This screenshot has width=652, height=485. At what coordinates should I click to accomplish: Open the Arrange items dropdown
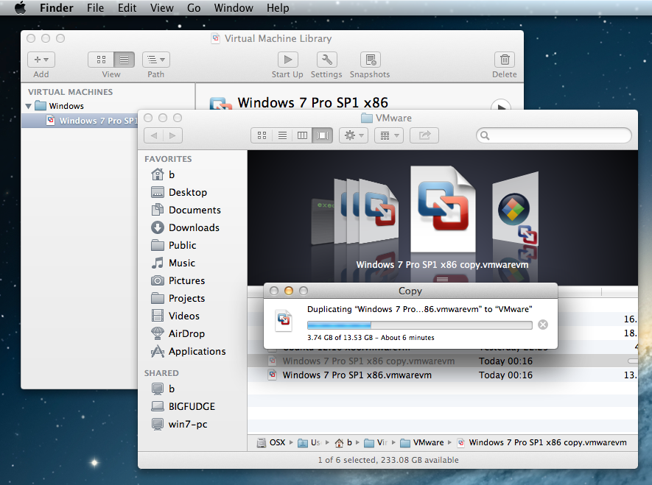[x=388, y=135]
